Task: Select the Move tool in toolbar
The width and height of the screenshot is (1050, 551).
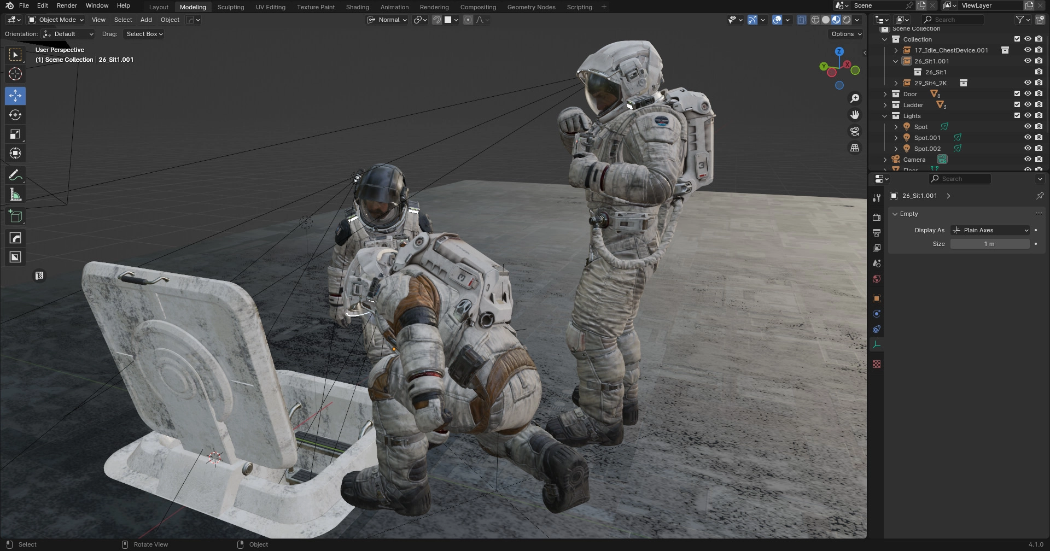Action: coord(15,96)
